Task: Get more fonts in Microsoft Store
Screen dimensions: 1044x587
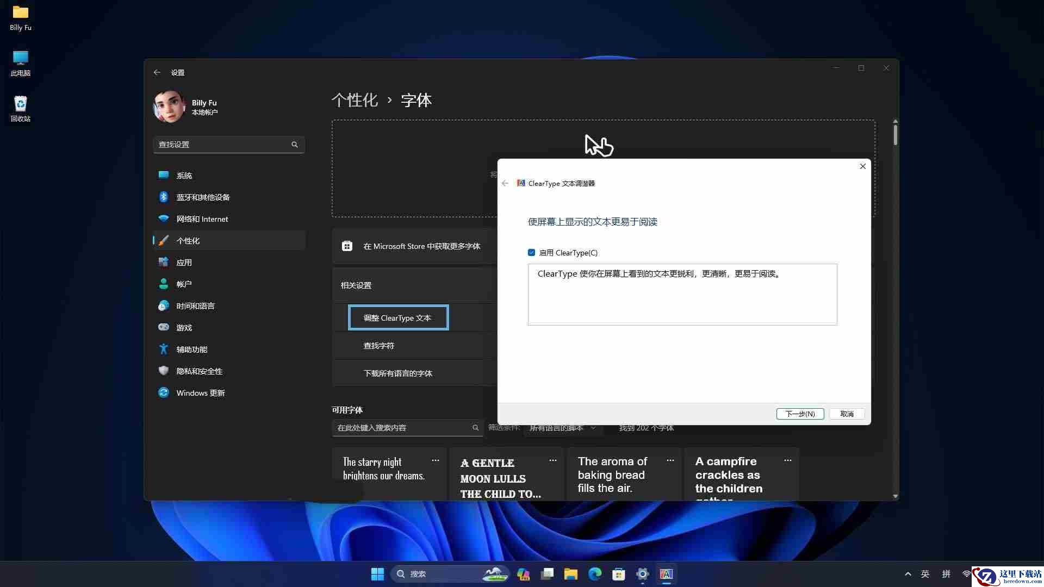Action: 415,246
